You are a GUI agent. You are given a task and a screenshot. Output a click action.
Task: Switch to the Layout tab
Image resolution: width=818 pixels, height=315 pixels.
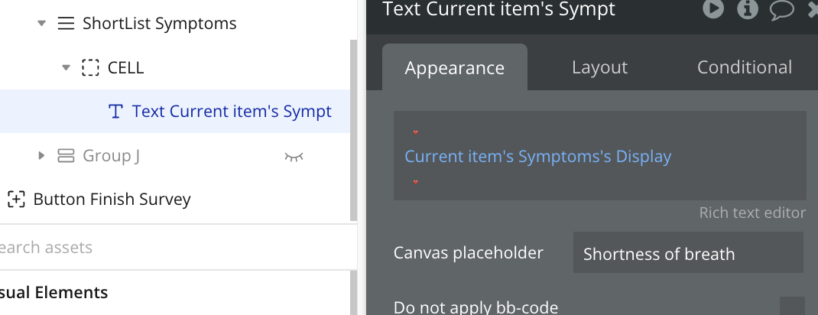click(599, 67)
